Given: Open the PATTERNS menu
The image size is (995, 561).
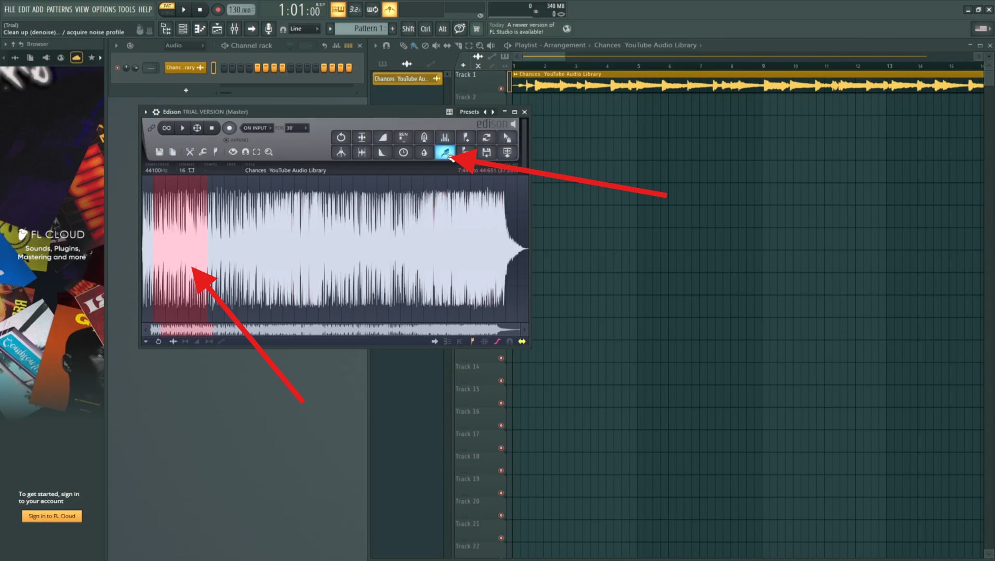Looking at the screenshot, I should [60, 9].
